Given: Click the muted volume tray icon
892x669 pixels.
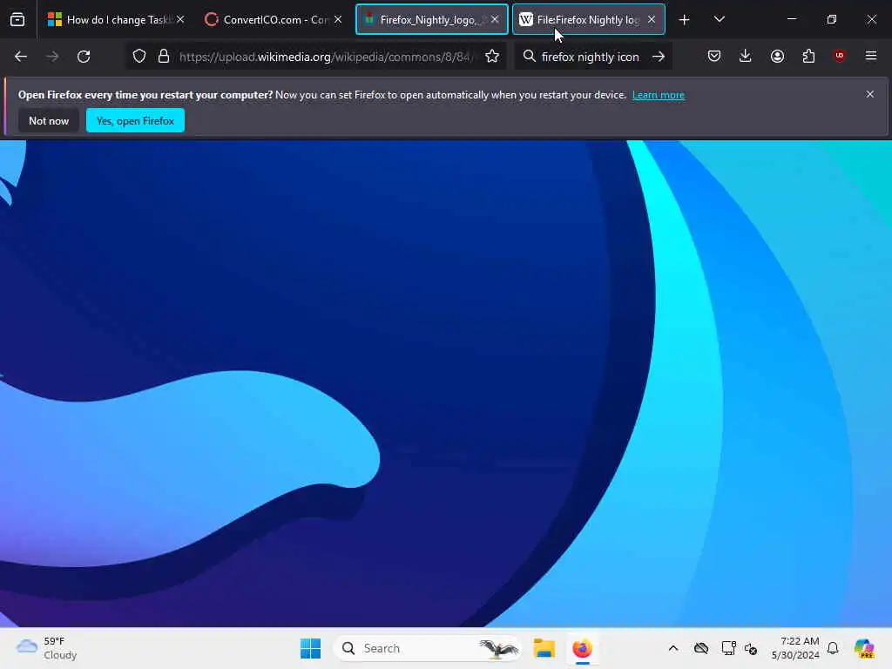Looking at the screenshot, I should (751, 648).
